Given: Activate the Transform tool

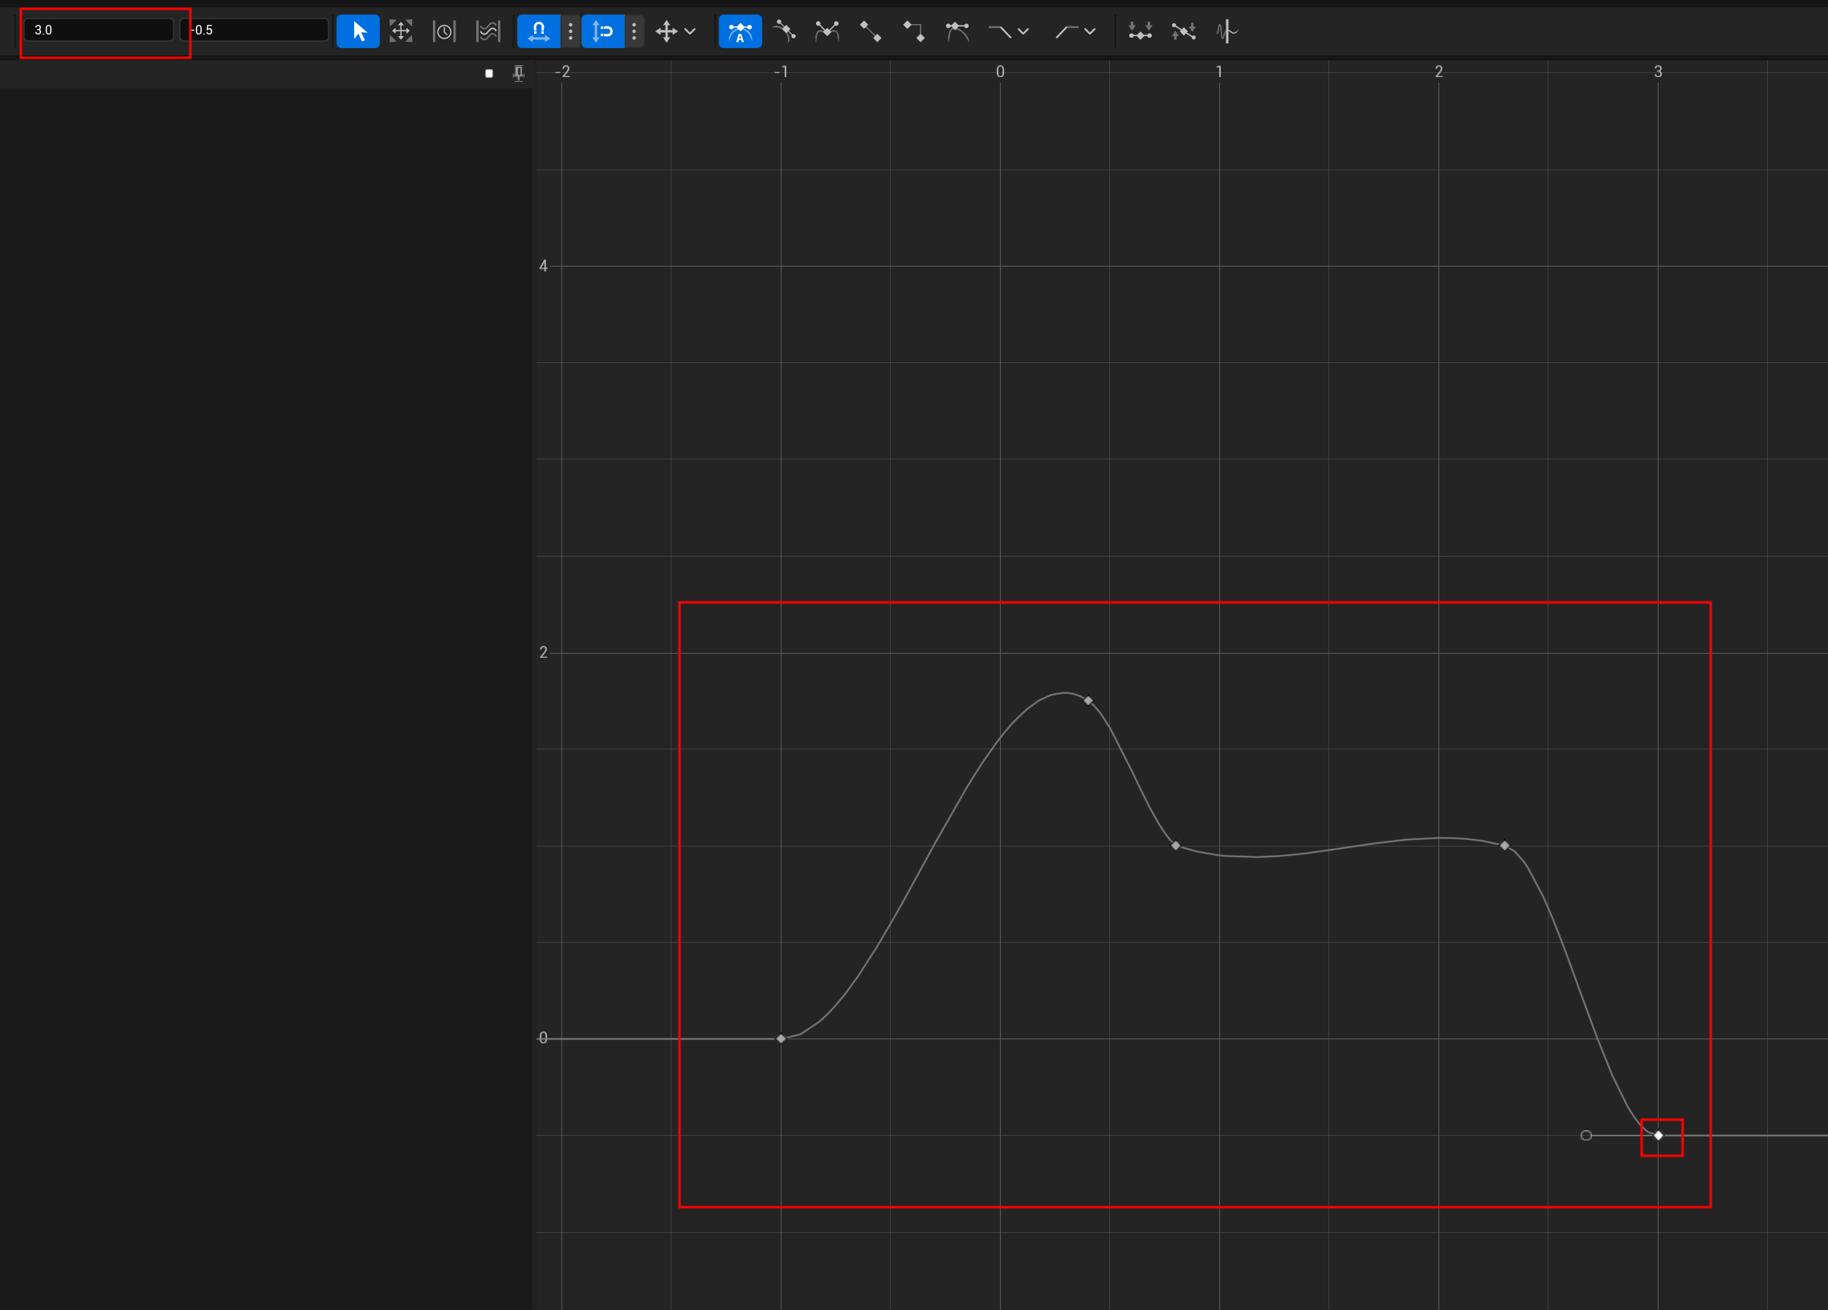Looking at the screenshot, I should 401,31.
